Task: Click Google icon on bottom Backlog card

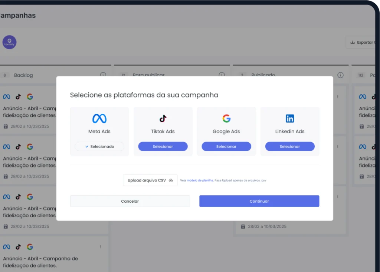Action: click(x=30, y=247)
